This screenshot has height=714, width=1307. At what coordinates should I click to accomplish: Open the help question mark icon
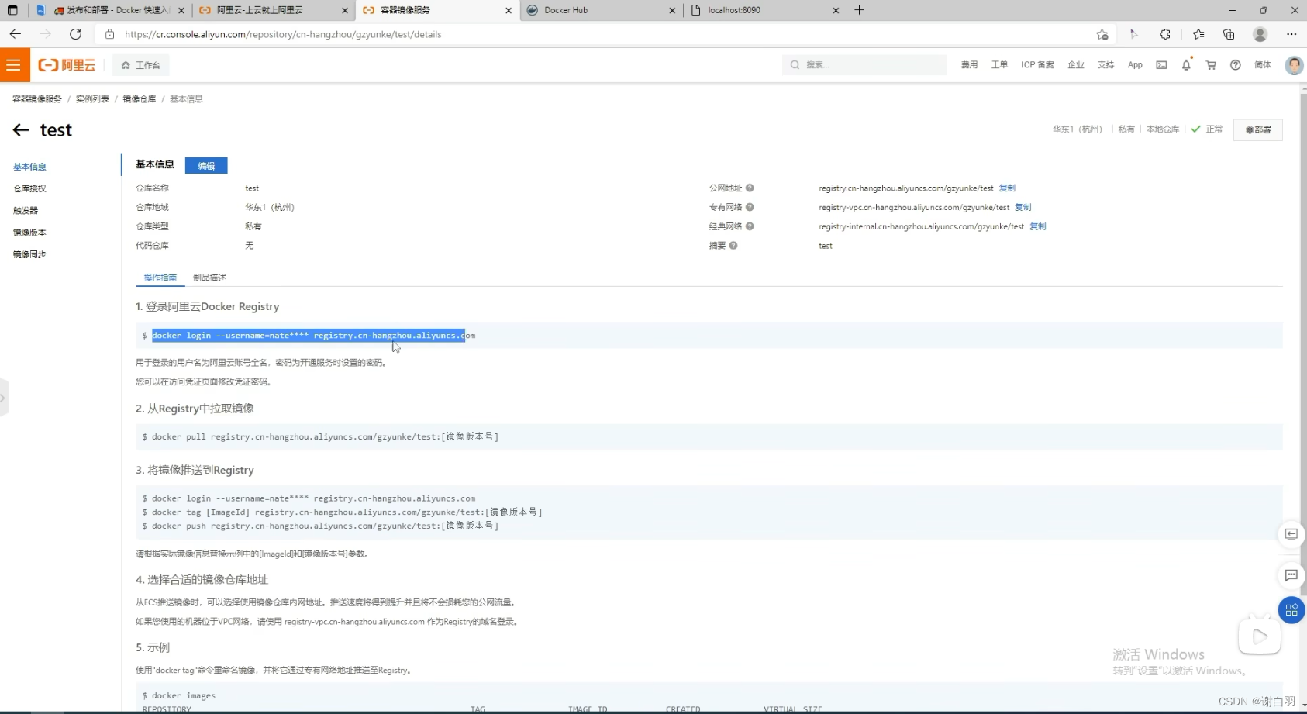(1236, 65)
